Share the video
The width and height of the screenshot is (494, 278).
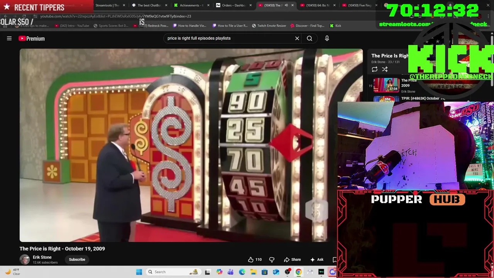(292, 259)
